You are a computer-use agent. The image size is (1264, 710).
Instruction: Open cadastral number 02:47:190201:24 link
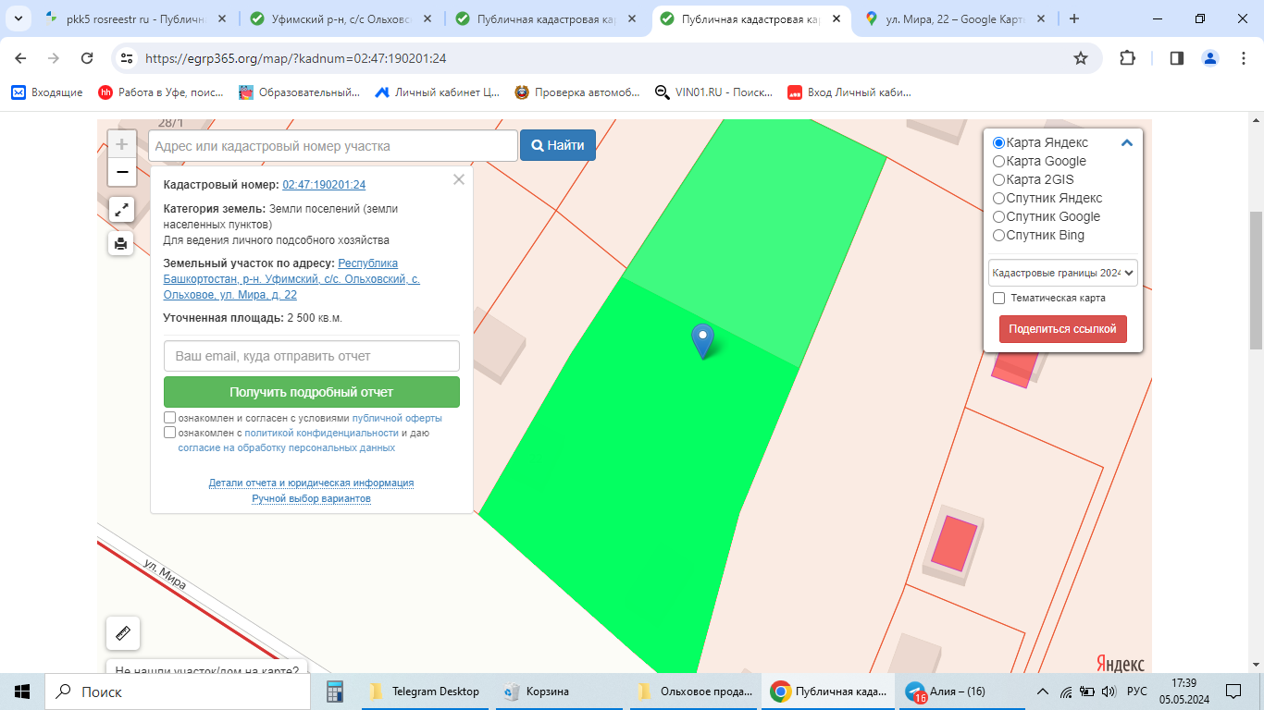[324, 185]
